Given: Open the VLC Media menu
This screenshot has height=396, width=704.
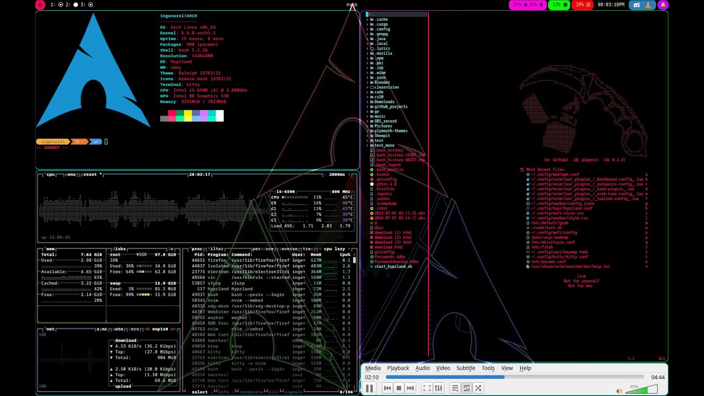Looking at the screenshot, I should (x=373, y=368).
